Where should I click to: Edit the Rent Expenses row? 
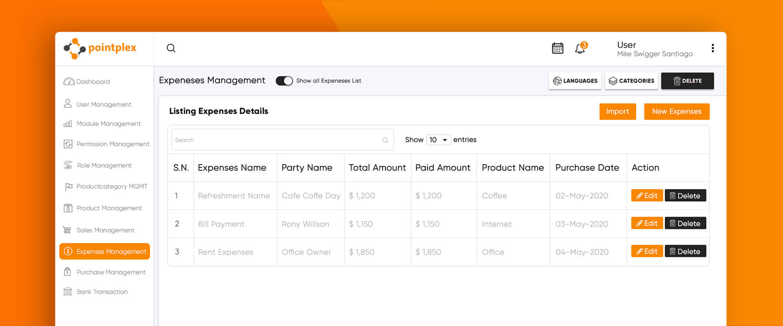click(647, 251)
